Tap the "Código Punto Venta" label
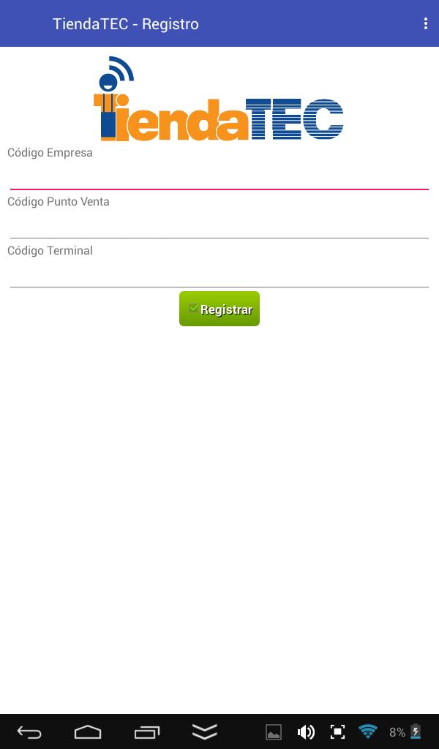 59,202
